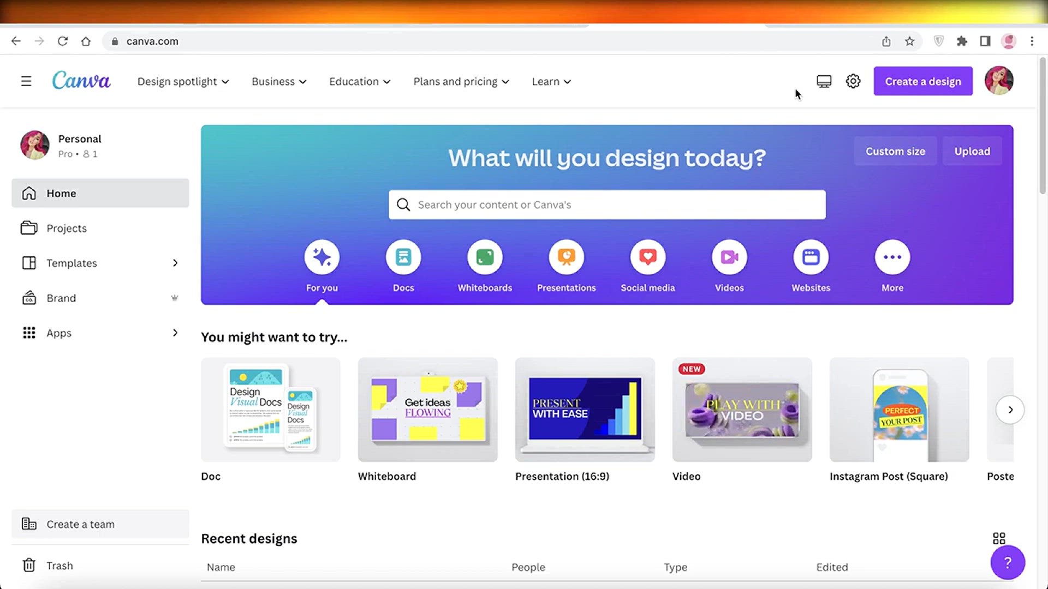Viewport: 1048px width, 589px height.
Task: Click the Create a design button
Action: (923, 81)
